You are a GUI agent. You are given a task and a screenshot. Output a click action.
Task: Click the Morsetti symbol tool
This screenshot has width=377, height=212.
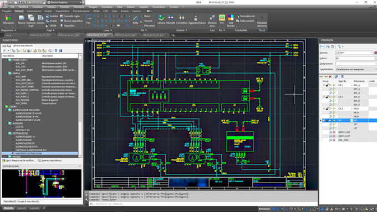point(171,19)
